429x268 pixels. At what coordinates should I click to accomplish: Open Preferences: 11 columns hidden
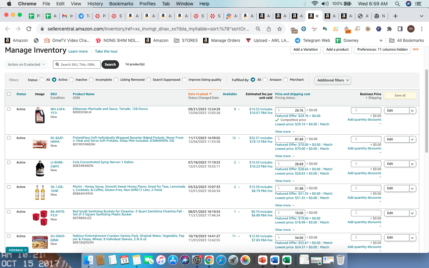point(382,50)
